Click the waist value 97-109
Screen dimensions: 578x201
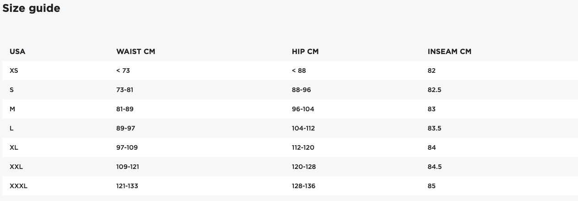(127, 147)
